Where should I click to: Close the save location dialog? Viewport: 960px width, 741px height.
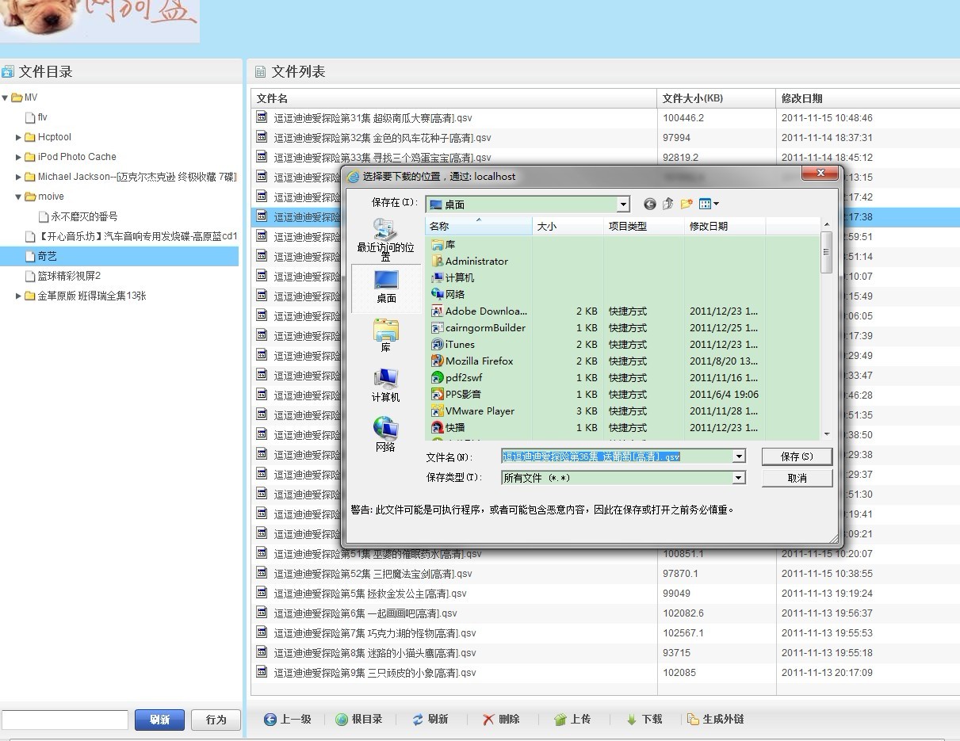pyautogui.click(x=820, y=174)
